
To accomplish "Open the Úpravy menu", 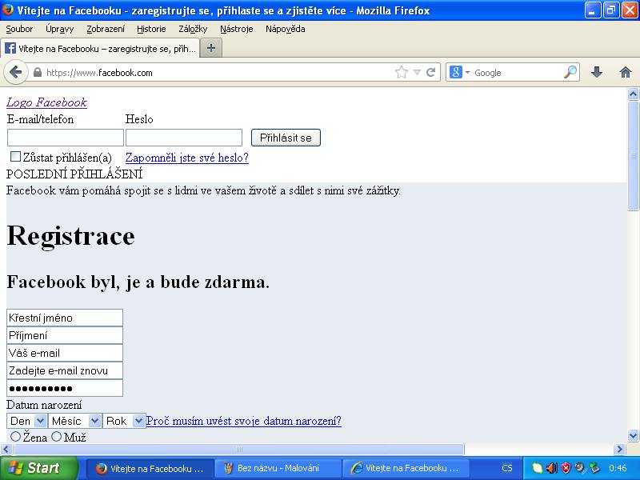I will [x=59, y=29].
